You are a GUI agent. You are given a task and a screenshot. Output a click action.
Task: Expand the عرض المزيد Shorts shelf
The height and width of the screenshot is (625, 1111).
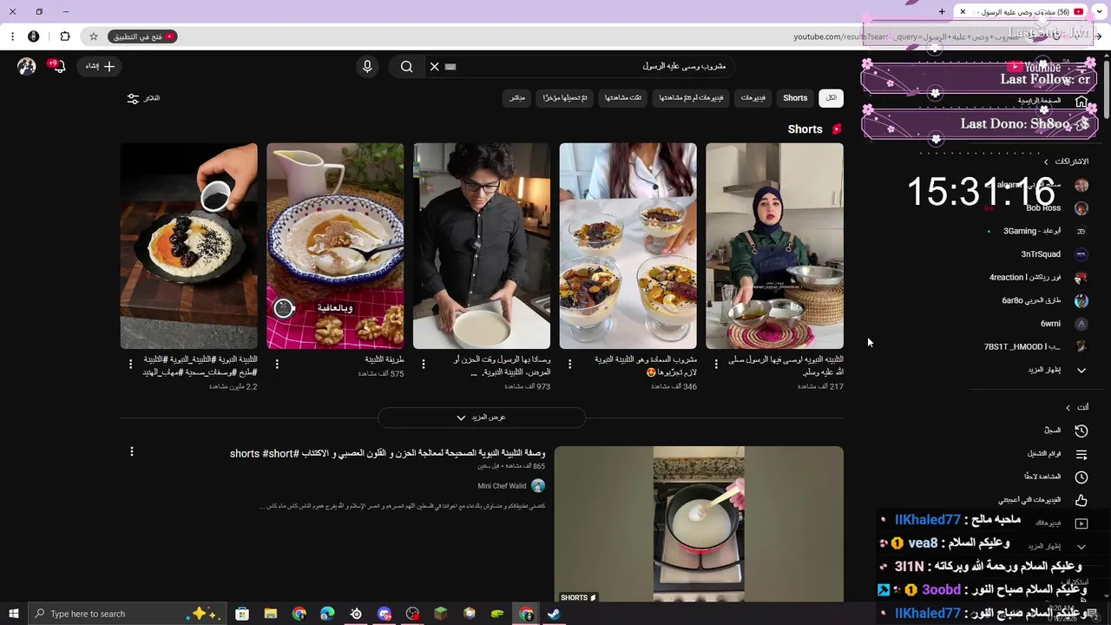(x=482, y=418)
